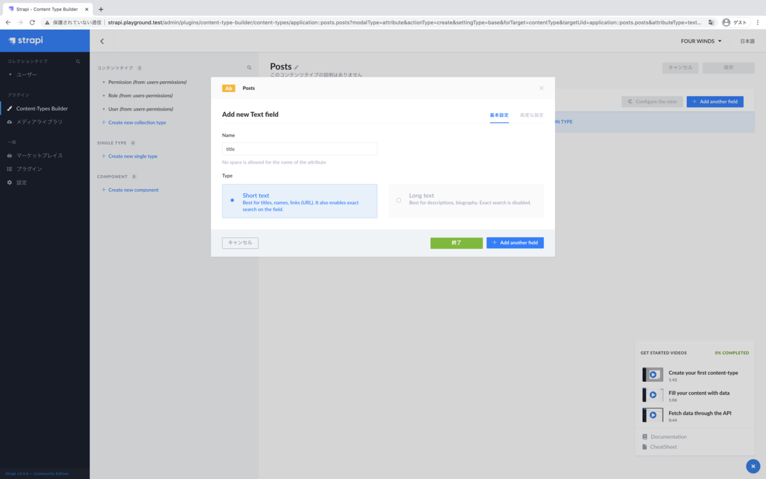
Task: Open 設定 in the sidebar
Action: (21, 182)
